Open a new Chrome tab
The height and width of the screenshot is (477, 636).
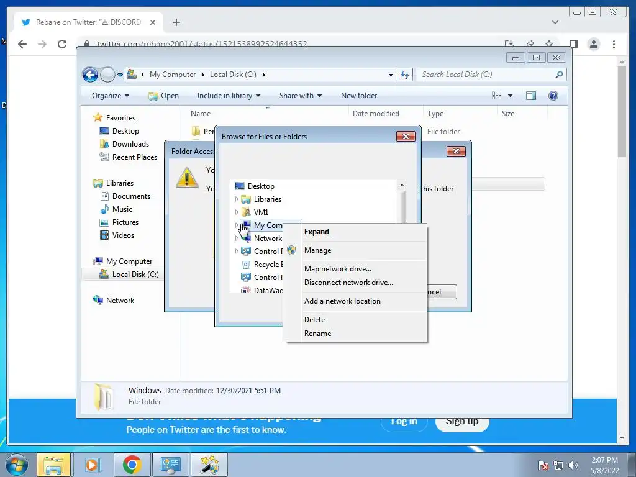[176, 22]
